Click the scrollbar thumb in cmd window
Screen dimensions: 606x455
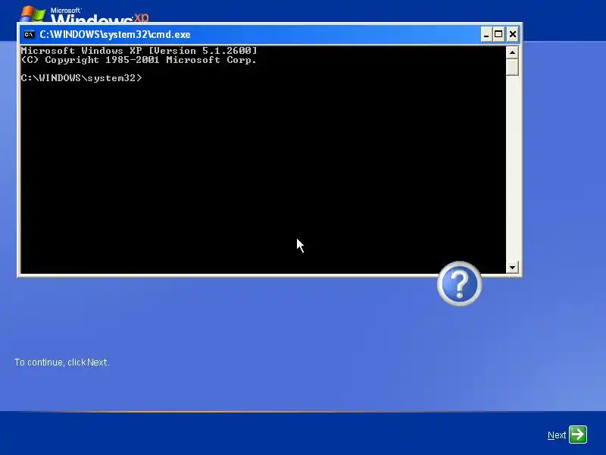point(512,67)
